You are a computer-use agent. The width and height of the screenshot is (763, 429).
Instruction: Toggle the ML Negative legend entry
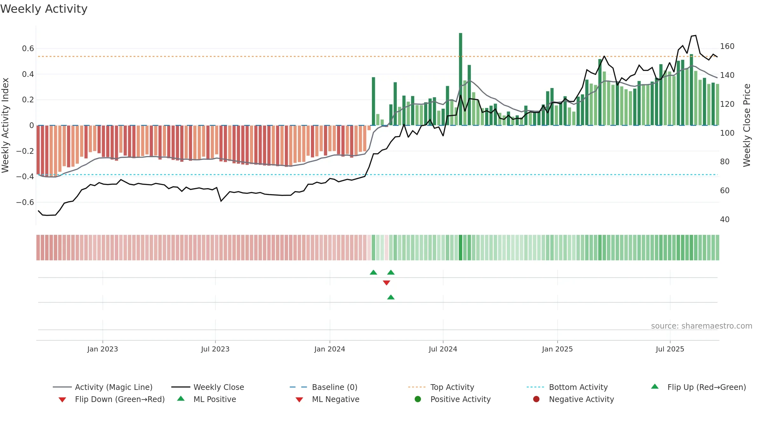pos(327,399)
